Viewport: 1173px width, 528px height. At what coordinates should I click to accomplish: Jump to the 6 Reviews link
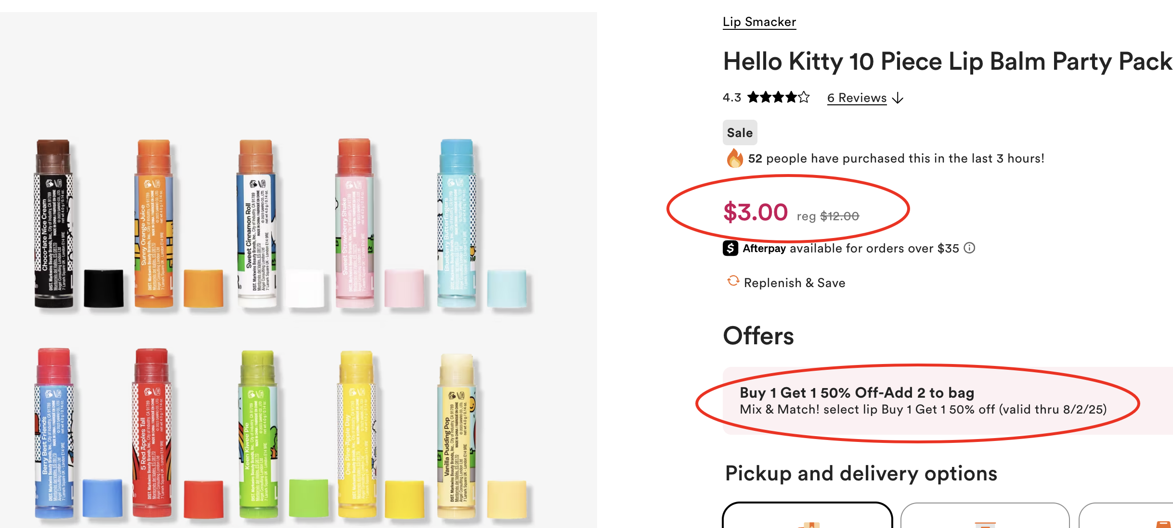pyautogui.click(x=857, y=98)
